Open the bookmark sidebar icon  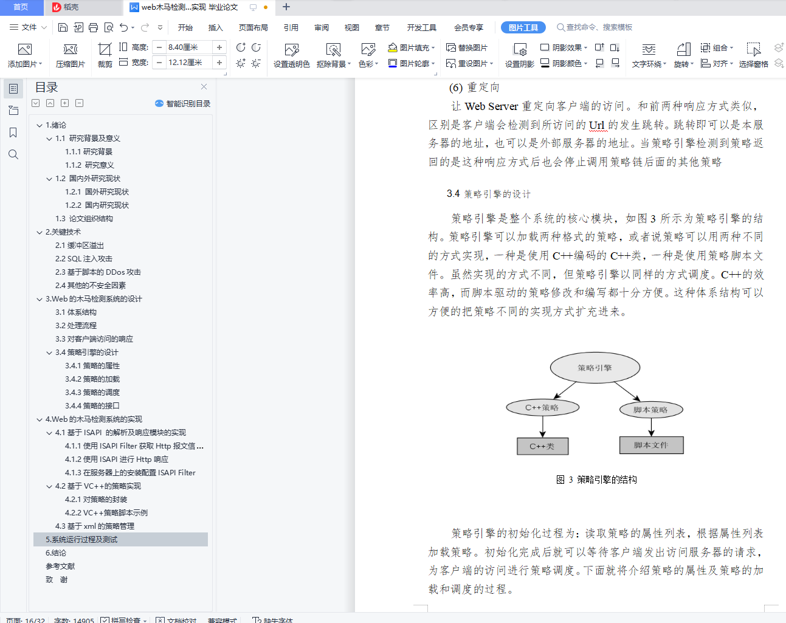[13, 133]
